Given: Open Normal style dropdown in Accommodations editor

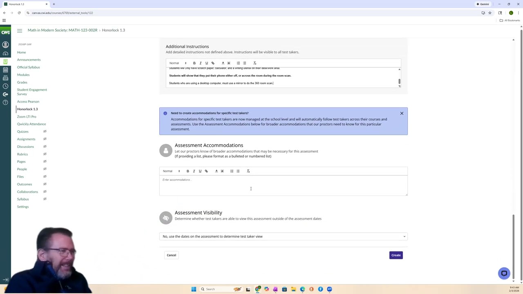Looking at the screenshot, I should click(171, 171).
